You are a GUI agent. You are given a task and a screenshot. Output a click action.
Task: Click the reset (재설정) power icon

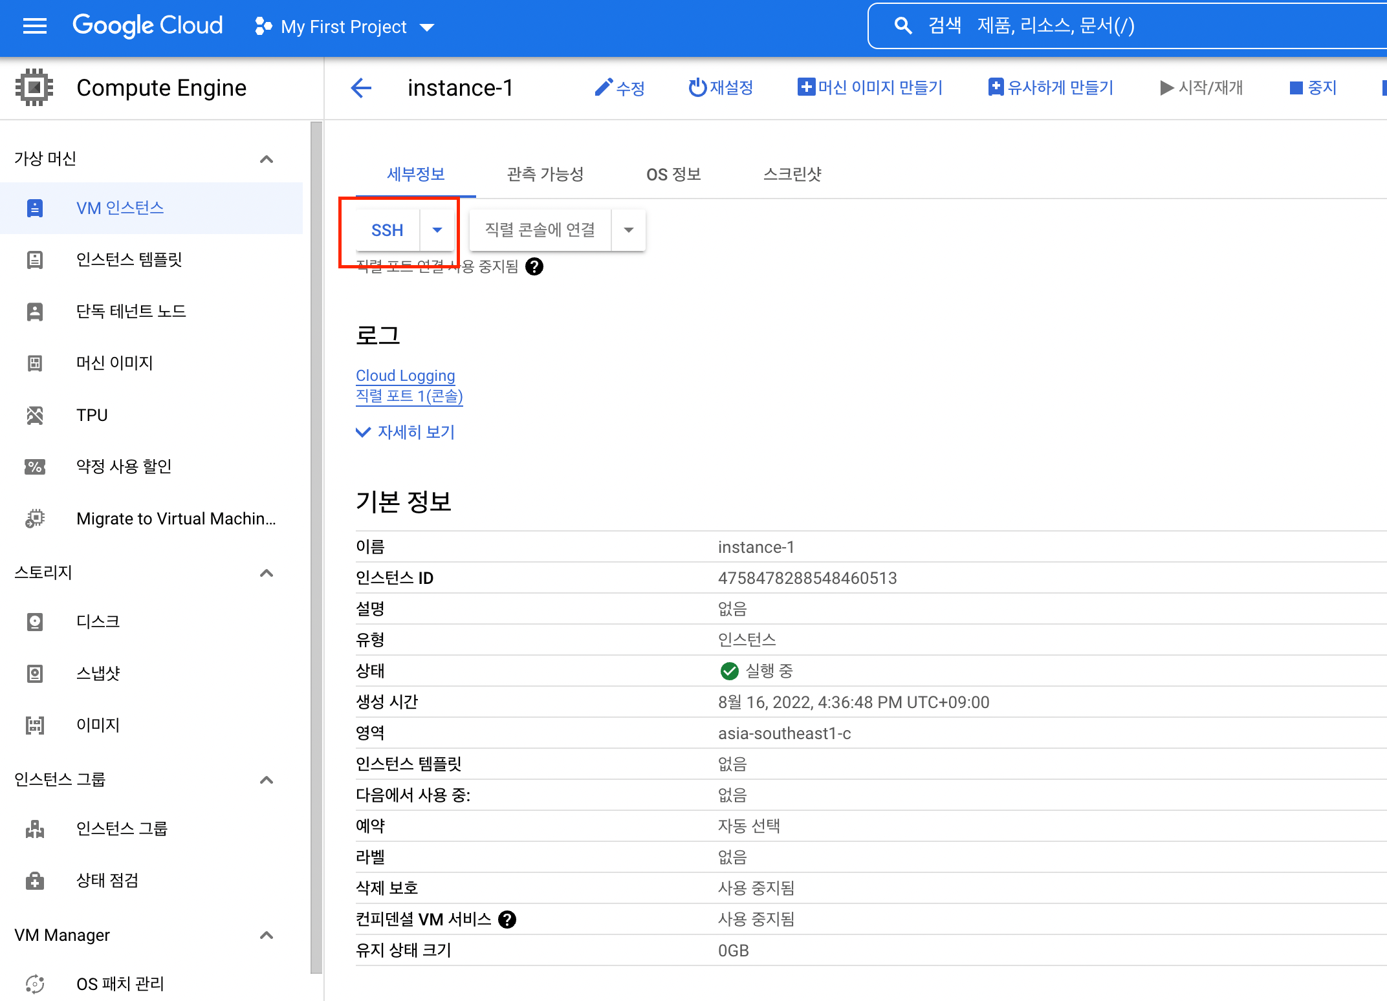click(x=697, y=87)
